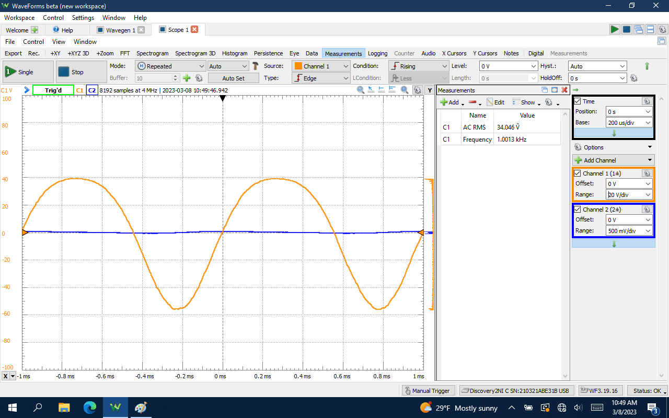669x418 pixels.
Task: Click the C2 channel indicator
Action: pos(92,90)
